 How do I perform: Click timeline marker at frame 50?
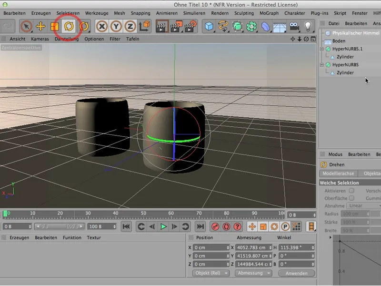coord(143,213)
